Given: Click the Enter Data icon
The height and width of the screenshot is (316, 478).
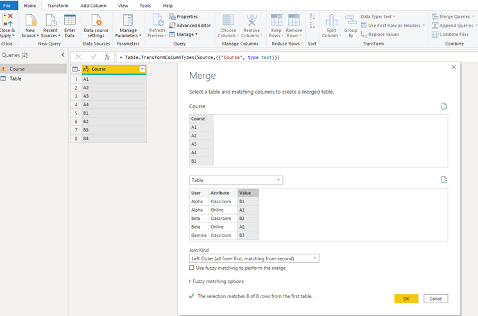Looking at the screenshot, I should 70,20.
